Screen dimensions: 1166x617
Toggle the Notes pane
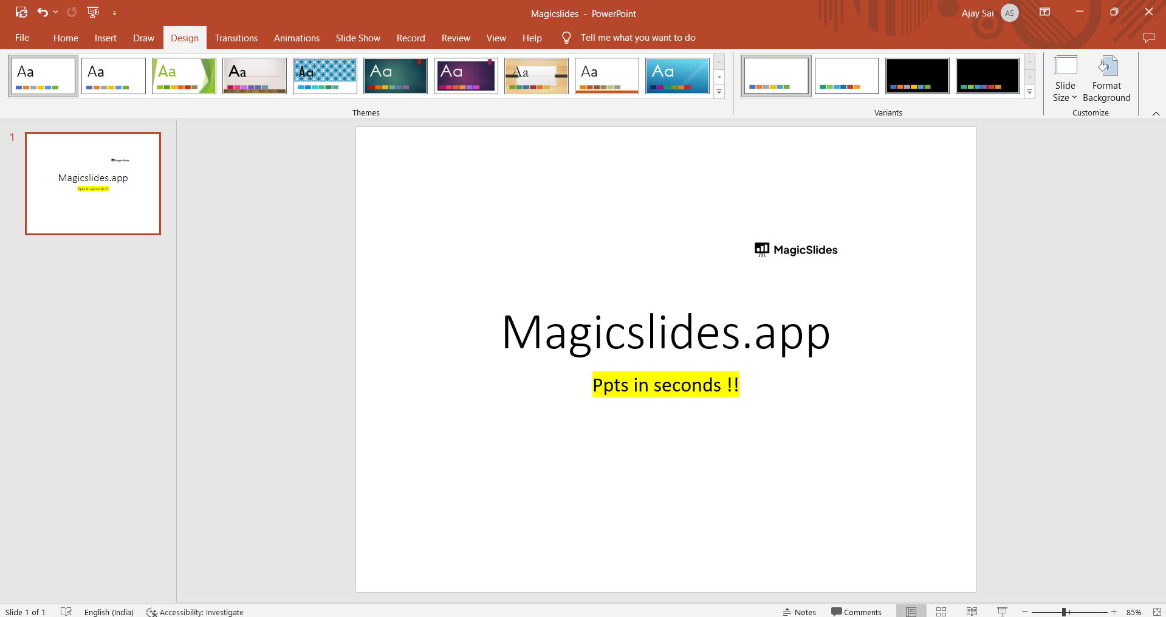click(800, 612)
